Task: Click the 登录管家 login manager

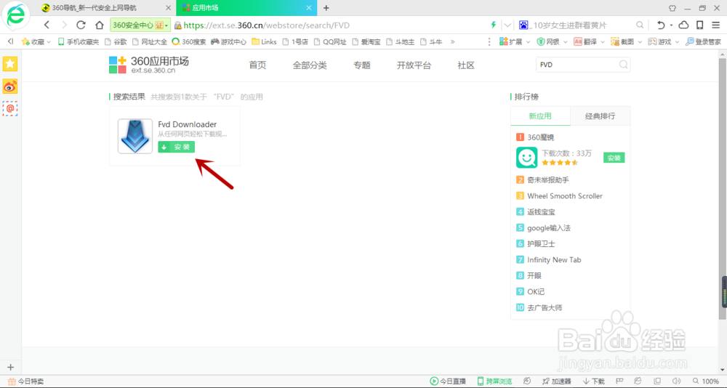Action: (703, 41)
